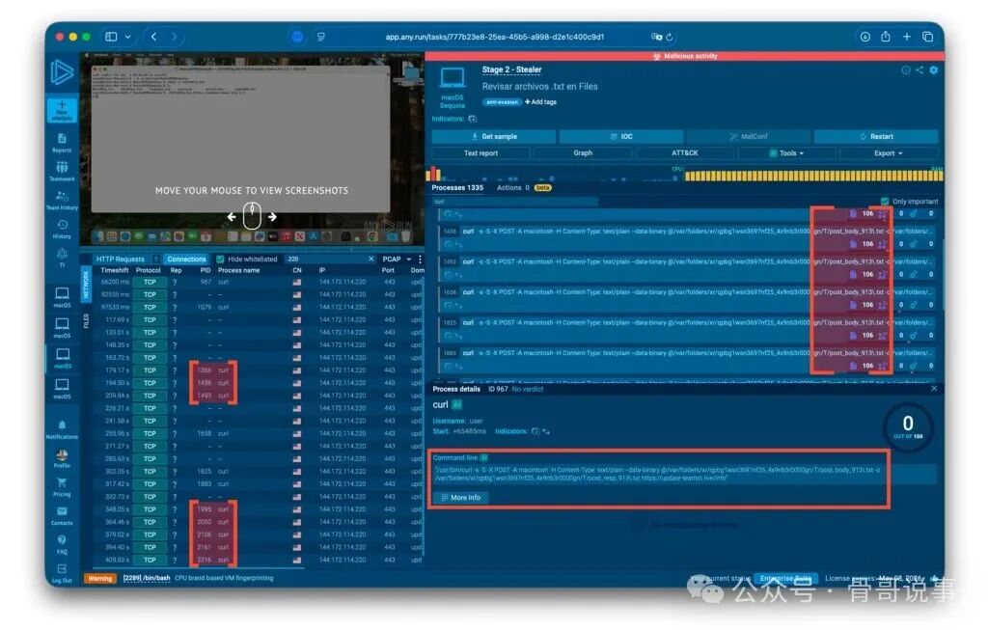Select NETWORK vertical tab

pos(86,284)
